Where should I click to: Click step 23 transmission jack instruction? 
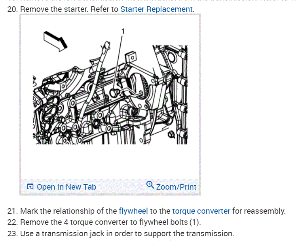point(121,233)
